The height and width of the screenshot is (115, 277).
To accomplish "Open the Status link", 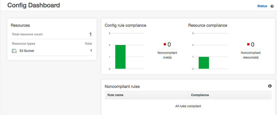I will (262, 6).
